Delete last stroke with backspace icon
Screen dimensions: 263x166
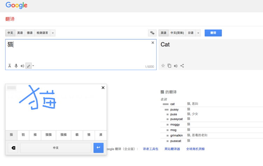click(x=13, y=148)
